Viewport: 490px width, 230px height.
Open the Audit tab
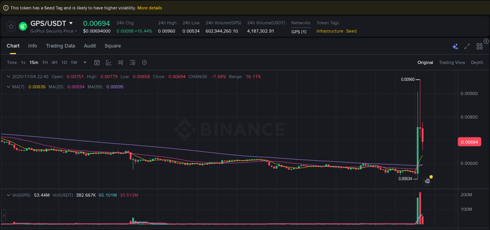pos(90,46)
